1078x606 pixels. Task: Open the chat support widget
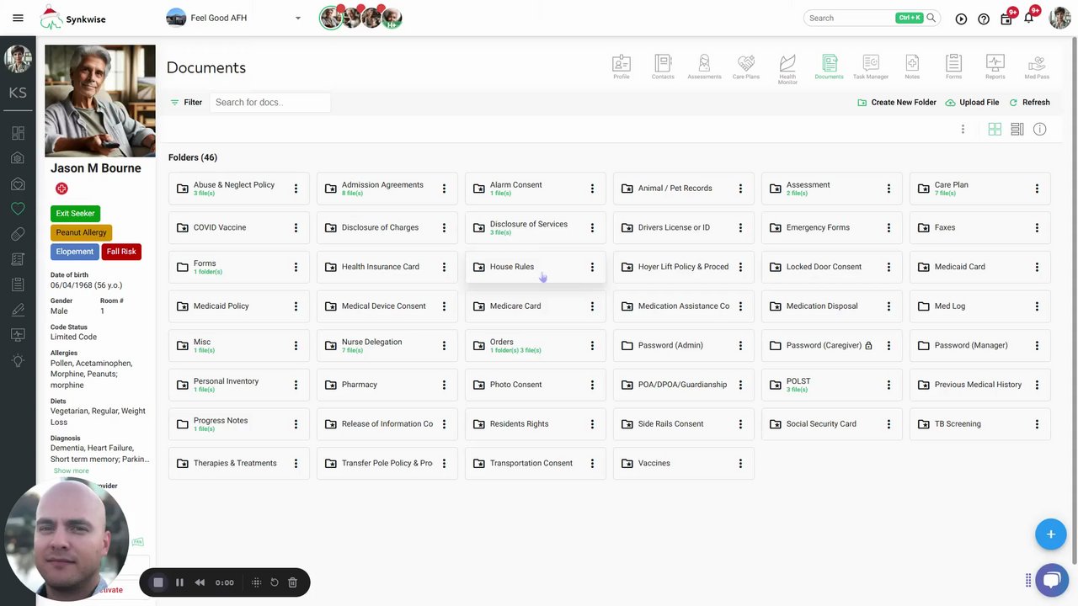click(1051, 580)
